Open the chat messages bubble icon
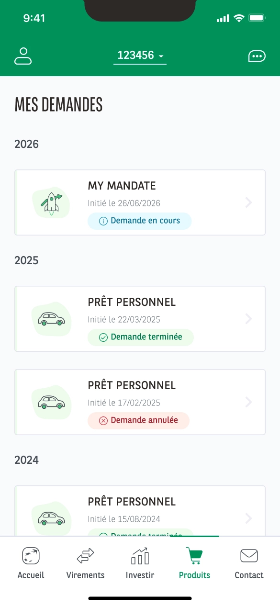Viewport: 280px width, 606px height. click(257, 56)
